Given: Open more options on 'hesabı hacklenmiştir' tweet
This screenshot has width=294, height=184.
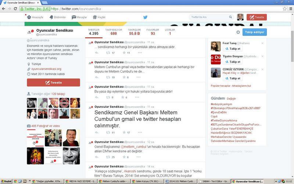Looking at the screenshot, I should (139, 157).
